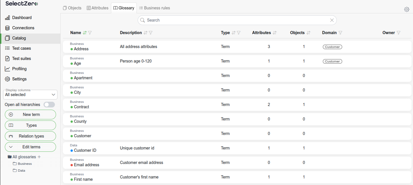Open the Attributes tab
The image size is (413, 185).
[97, 8]
